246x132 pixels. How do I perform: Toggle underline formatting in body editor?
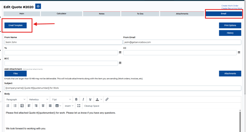coord(90,99)
